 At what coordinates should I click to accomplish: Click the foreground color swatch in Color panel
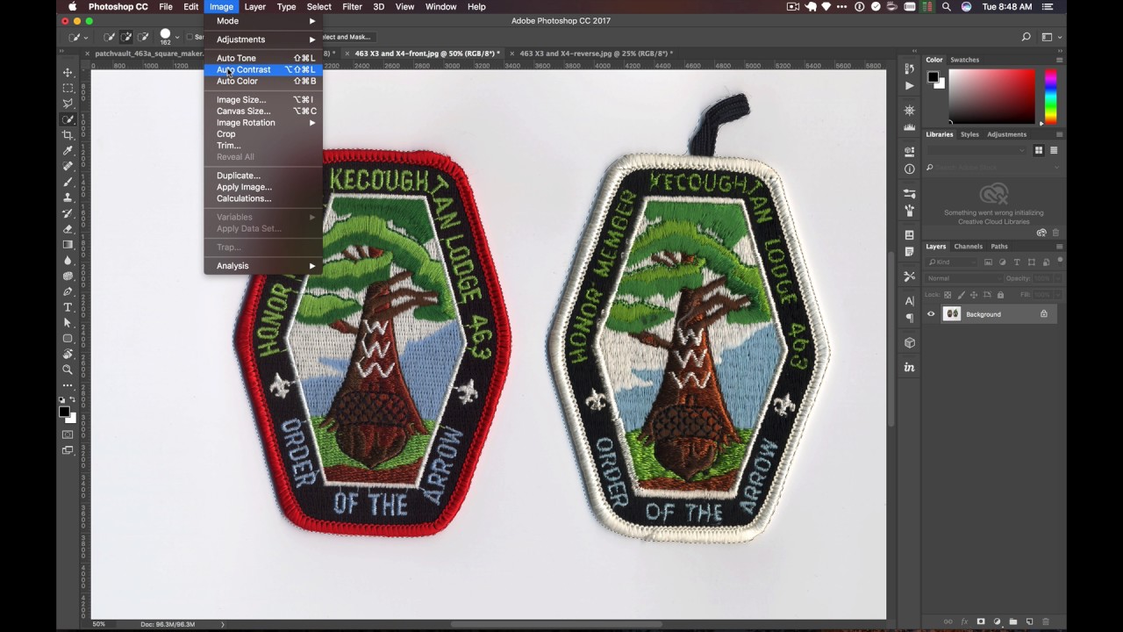934,77
